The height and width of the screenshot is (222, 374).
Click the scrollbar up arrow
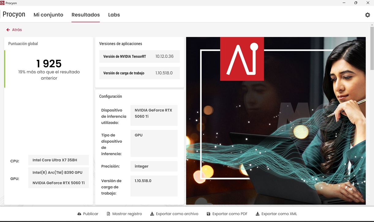click(372, 24)
